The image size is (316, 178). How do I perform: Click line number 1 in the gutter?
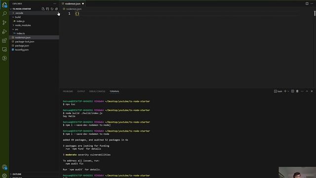(x=69, y=13)
